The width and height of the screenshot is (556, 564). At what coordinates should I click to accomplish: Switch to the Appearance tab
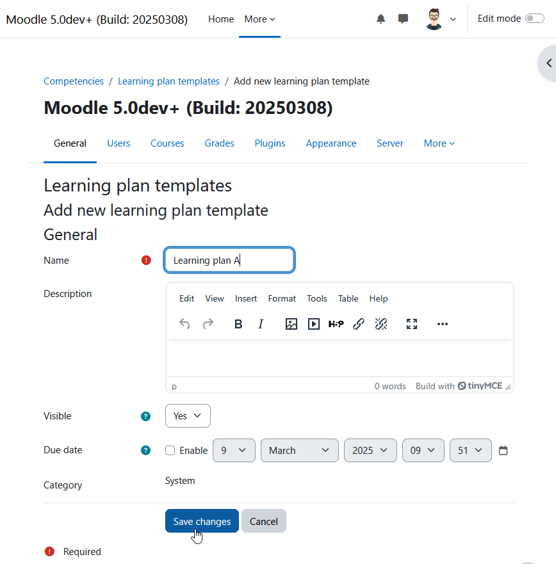331,143
